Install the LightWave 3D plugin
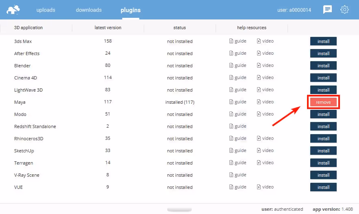 pyautogui.click(x=323, y=90)
